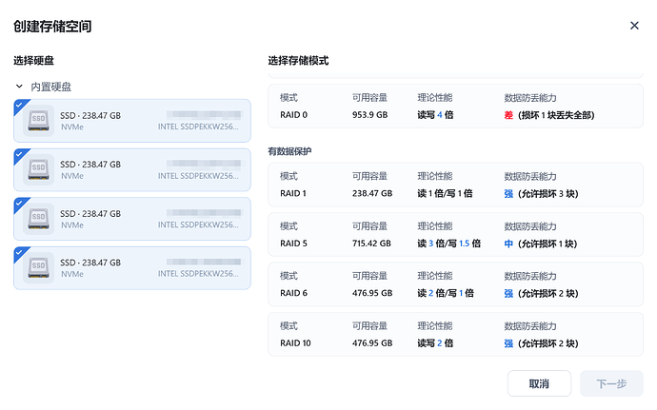
Task: Click the 有数据保护 section label
Action: 289,151
